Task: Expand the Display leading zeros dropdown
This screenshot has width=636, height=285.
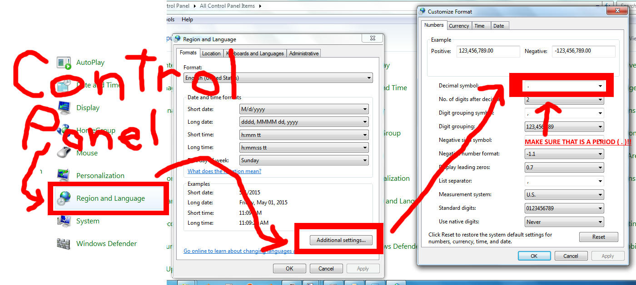Action: [564, 167]
